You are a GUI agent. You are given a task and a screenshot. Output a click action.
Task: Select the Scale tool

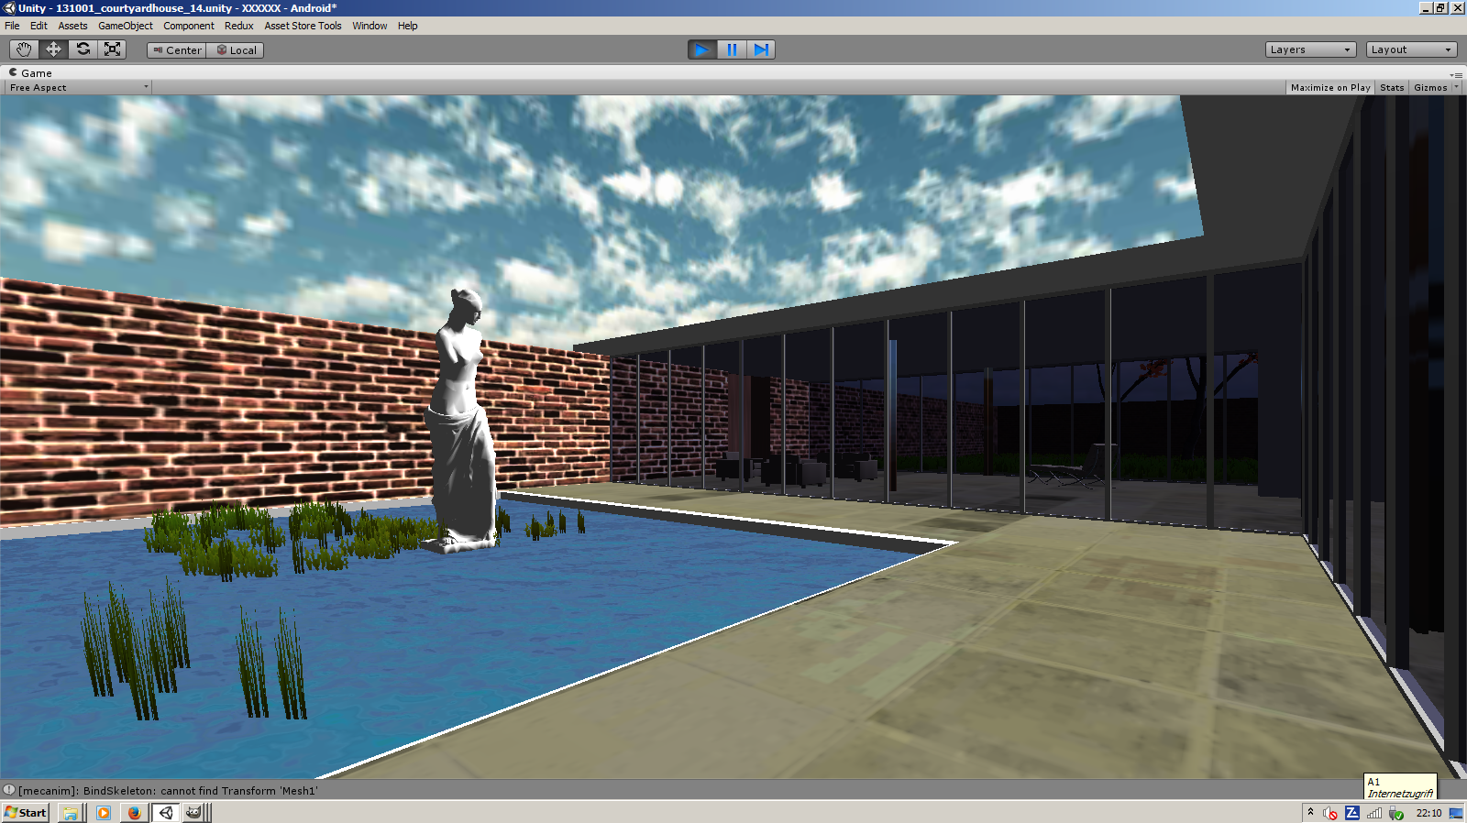click(112, 49)
